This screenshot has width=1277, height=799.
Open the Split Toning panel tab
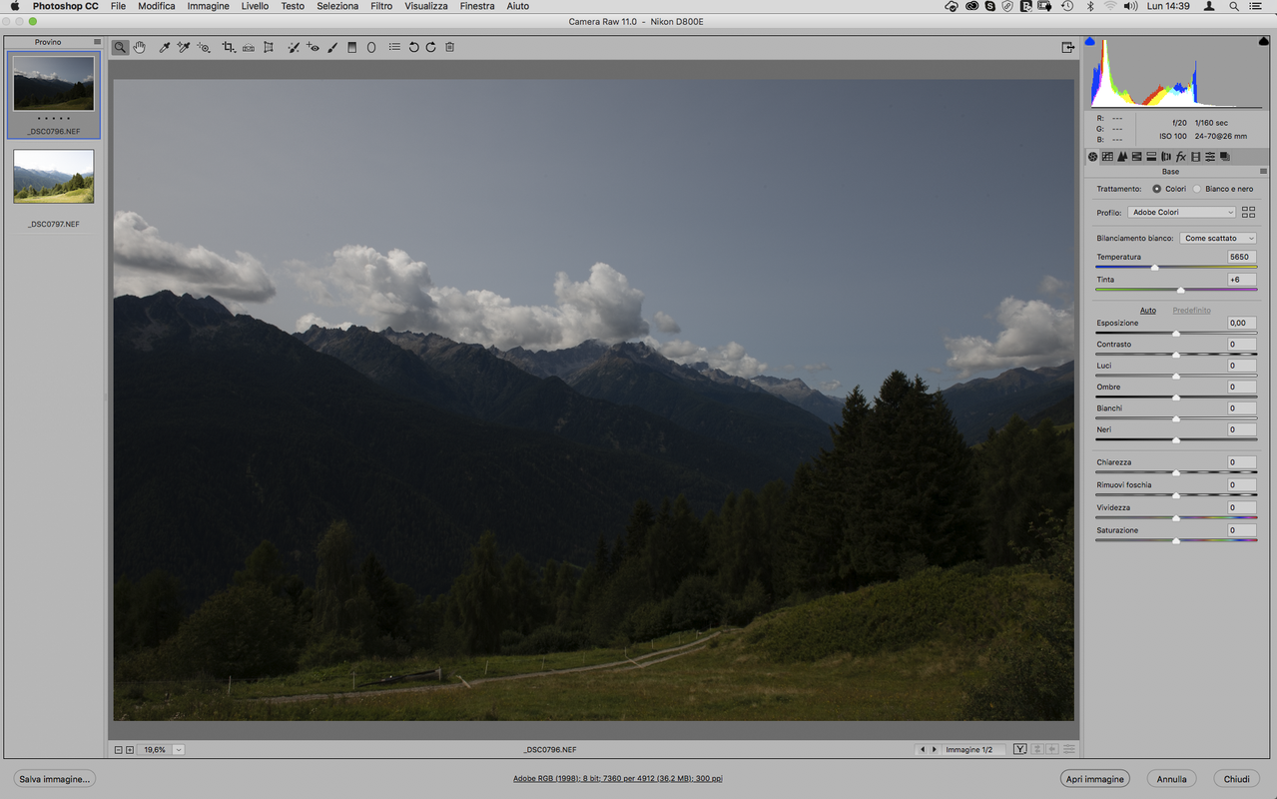coord(1151,157)
